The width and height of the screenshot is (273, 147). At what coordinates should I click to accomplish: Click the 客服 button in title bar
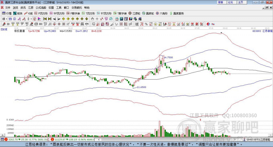222,2
